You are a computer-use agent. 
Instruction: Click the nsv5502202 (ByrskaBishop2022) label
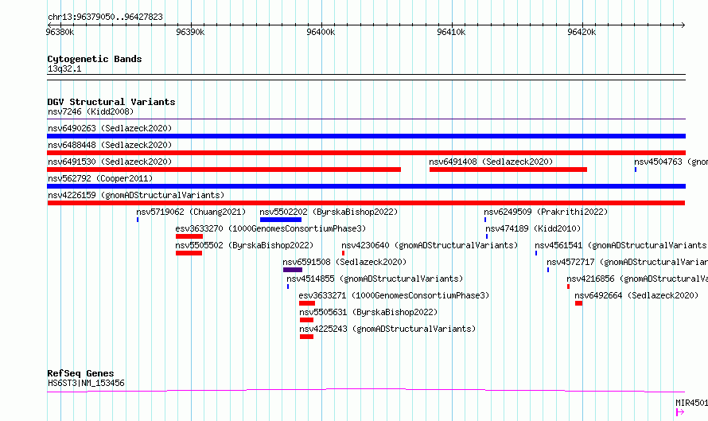(x=329, y=212)
